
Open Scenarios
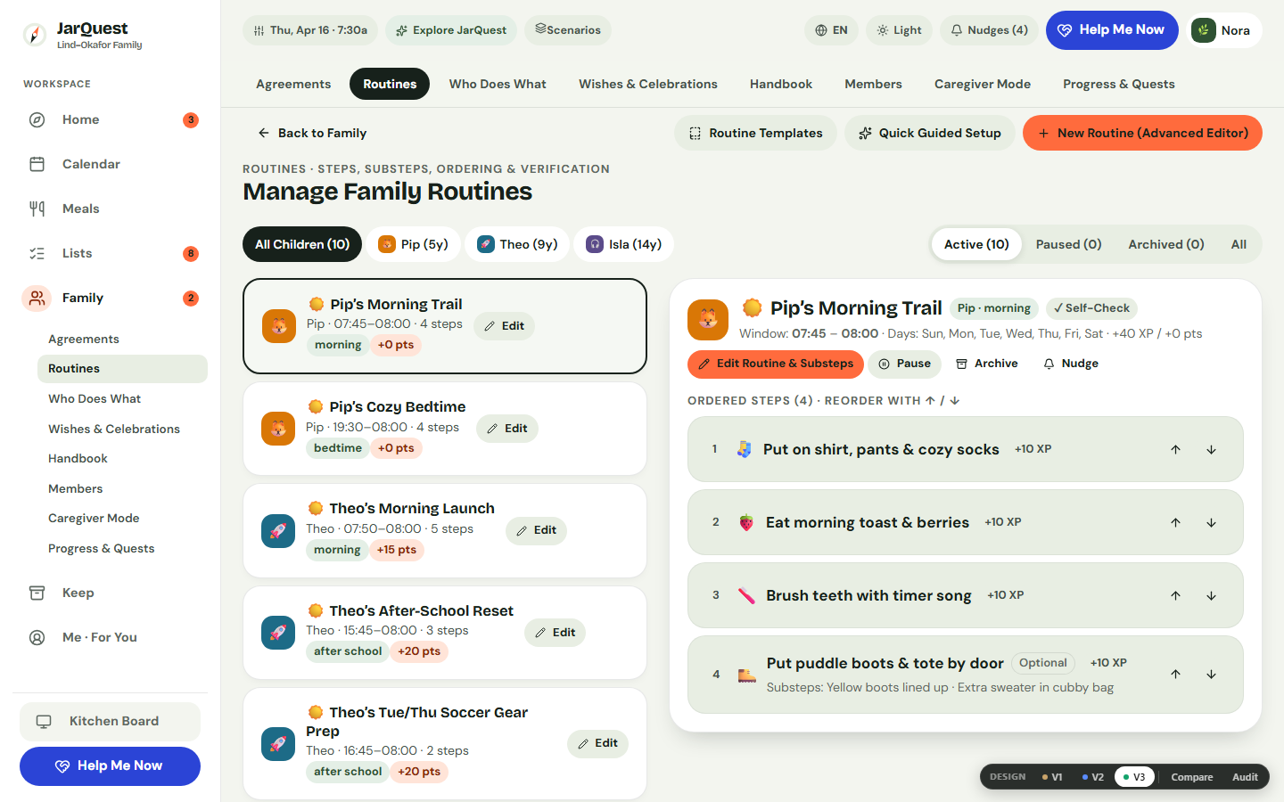click(568, 30)
